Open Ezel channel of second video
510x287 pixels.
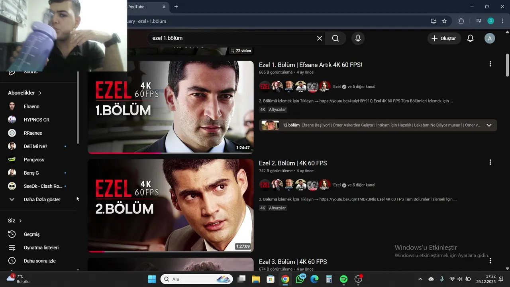[x=337, y=185]
